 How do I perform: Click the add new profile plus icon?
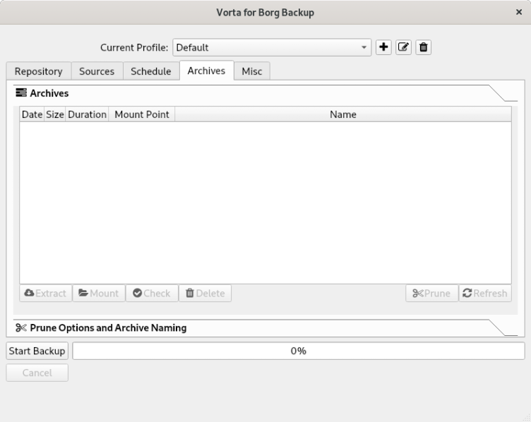pos(383,48)
